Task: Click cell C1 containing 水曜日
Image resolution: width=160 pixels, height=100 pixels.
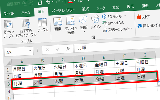Action: click(63, 67)
